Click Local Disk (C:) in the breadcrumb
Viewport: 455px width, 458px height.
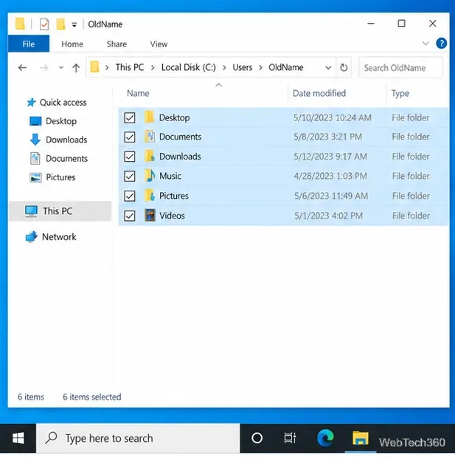click(189, 67)
